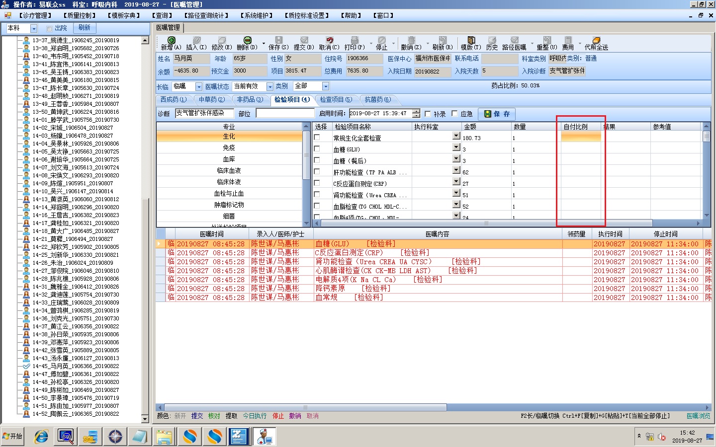Screen dimensions: 716x447
Task: Switch to the 抗菌药 tab
Action: tap(377, 99)
